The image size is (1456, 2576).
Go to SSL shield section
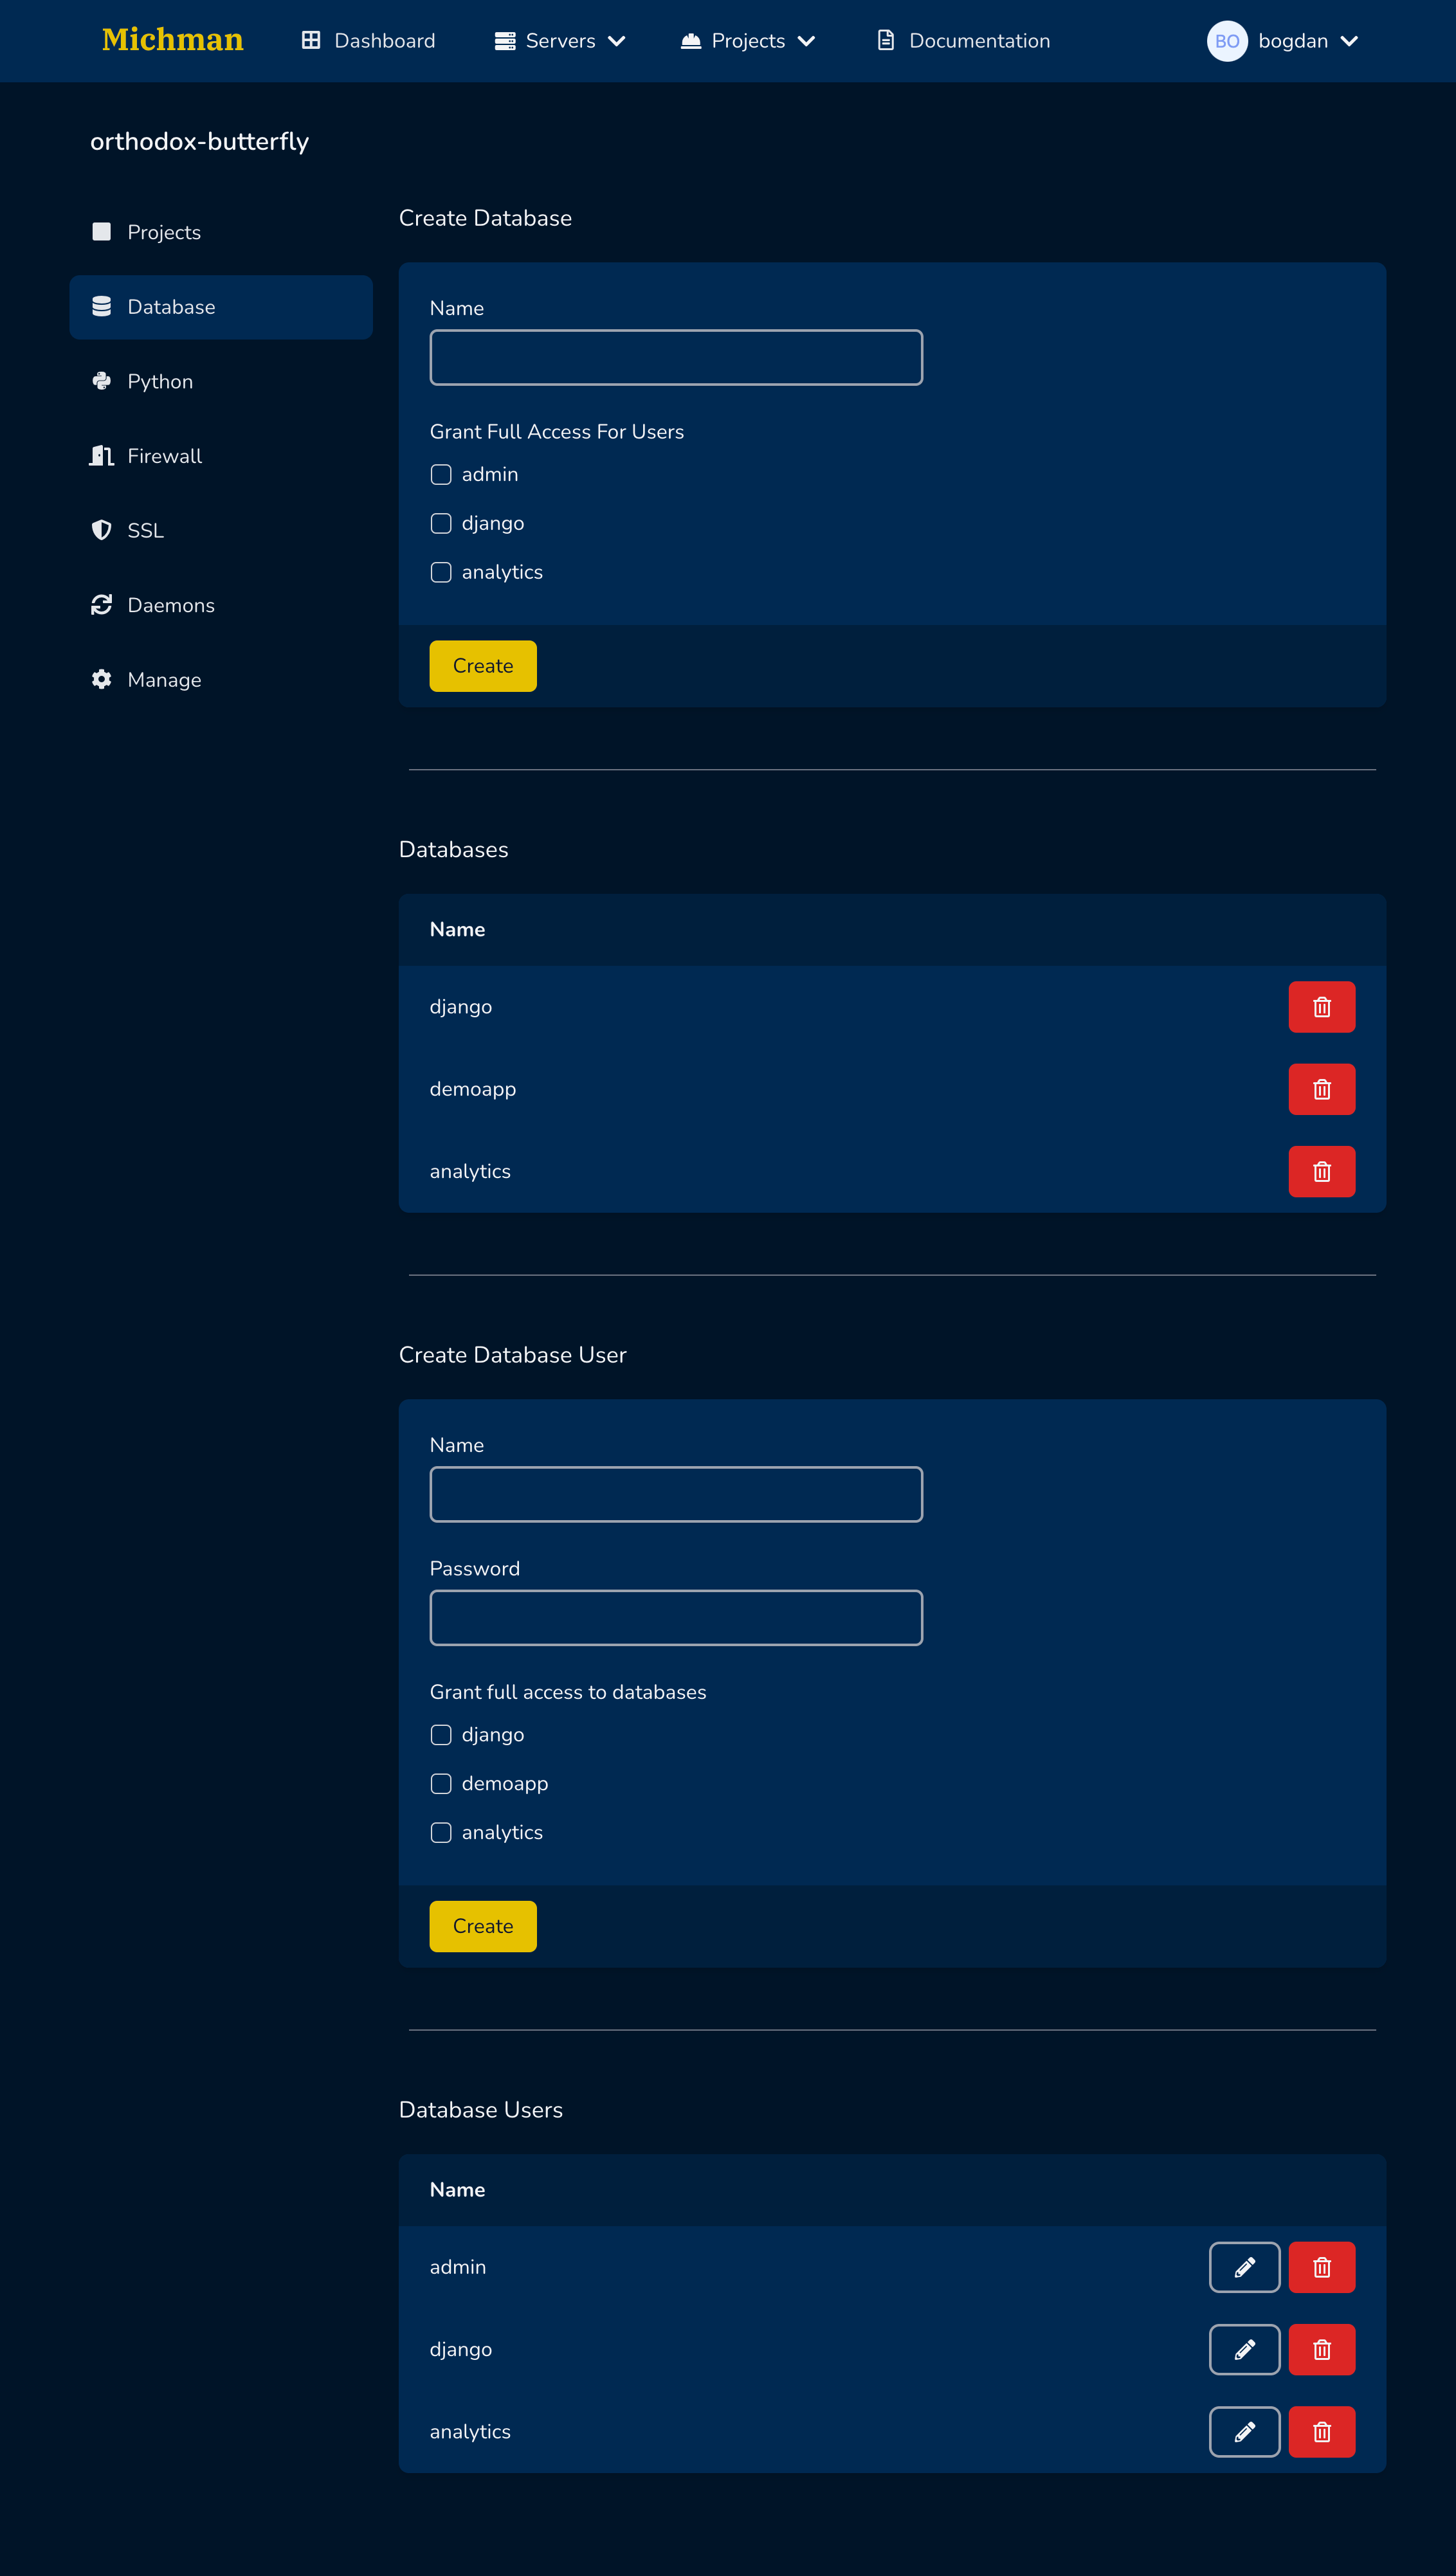[x=145, y=530]
